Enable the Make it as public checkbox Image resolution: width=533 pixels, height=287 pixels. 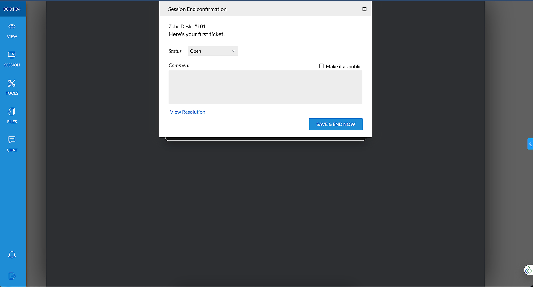coord(321,66)
